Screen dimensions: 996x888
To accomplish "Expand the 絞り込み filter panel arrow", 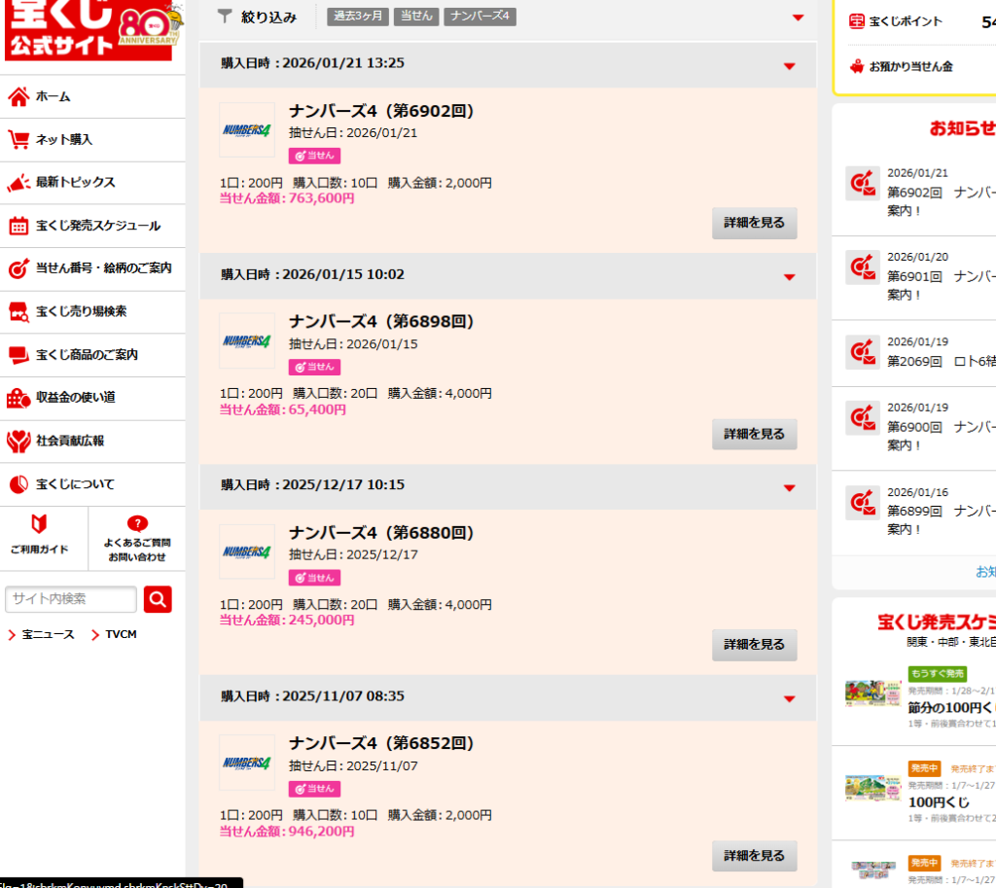I will click(x=798, y=18).
